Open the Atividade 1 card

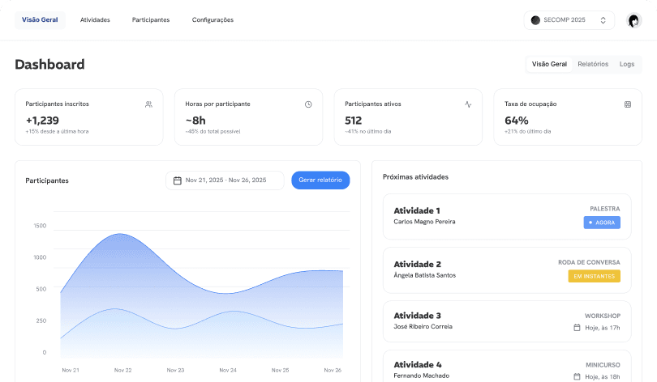coord(507,217)
